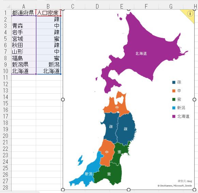Click chart left-middle resize handle

click(63, 100)
